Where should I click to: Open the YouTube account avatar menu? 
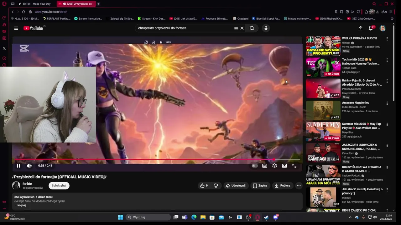pos(383,28)
